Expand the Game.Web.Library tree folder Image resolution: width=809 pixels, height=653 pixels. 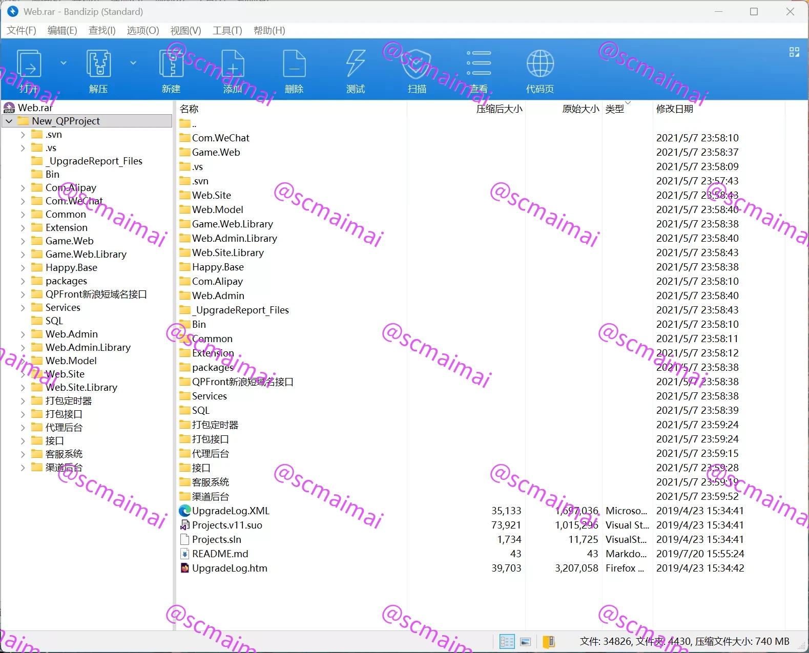point(23,254)
